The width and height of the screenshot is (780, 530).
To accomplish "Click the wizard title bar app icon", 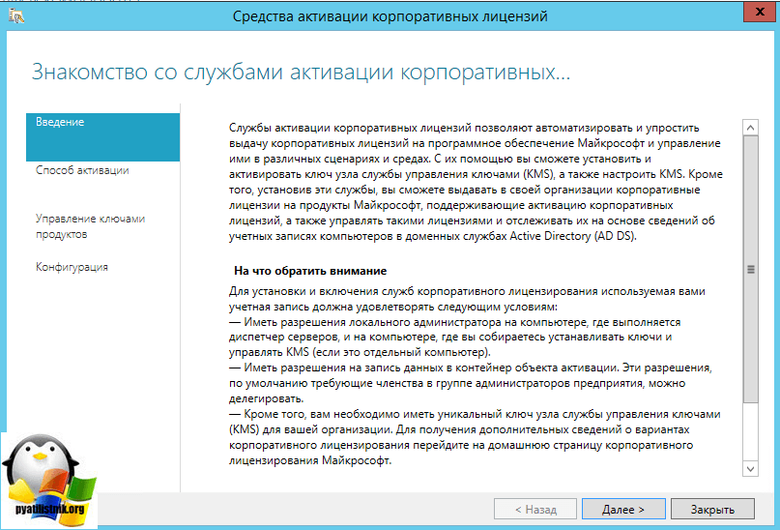I will pos(16,16).
